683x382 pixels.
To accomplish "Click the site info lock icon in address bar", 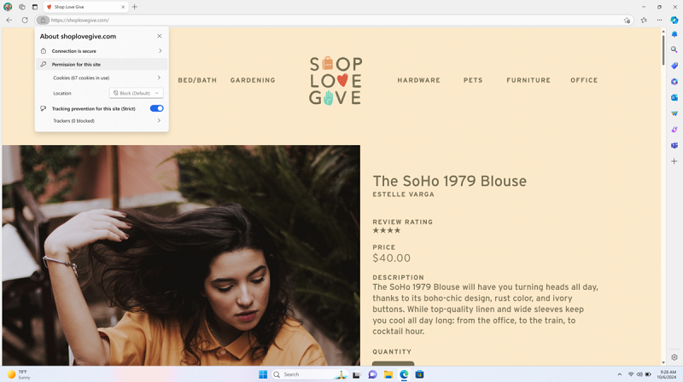I will (43, 20).
